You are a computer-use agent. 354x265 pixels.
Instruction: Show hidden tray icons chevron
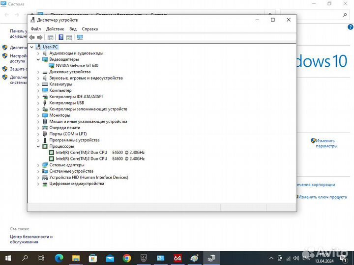(x=271, y=258)
